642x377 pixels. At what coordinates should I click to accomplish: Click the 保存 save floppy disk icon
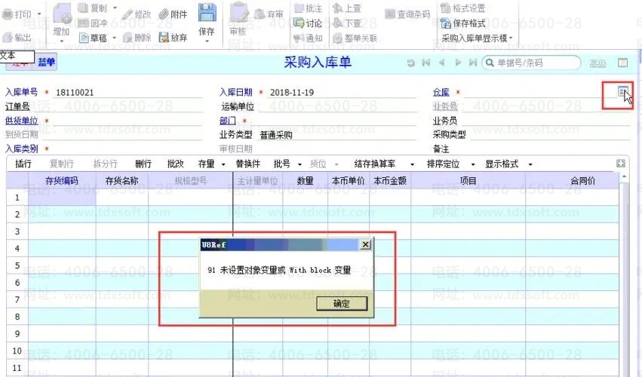(x=207, y=12)
